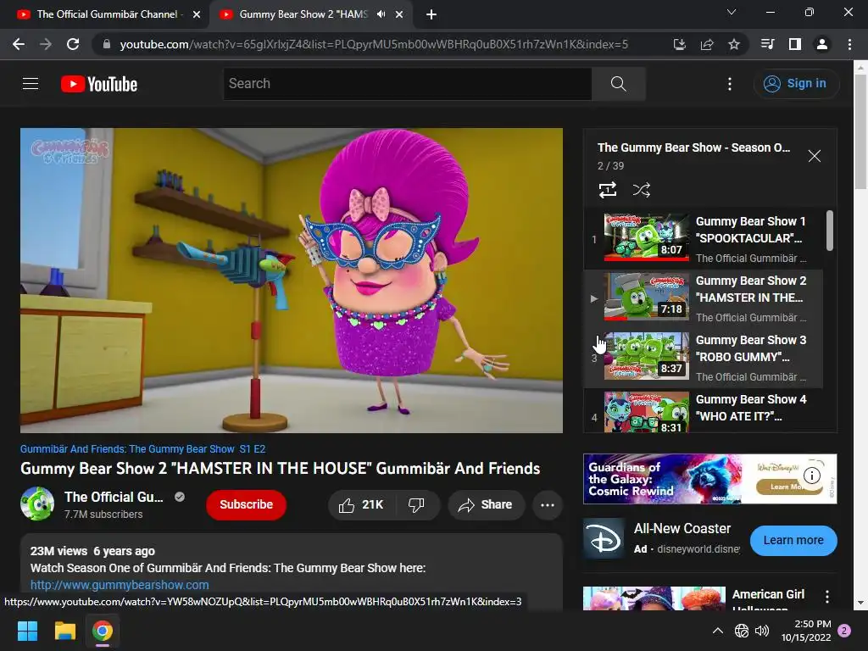Like the video with 21K thumbs up
Viewport: 868px width, 651px height.
361,505
